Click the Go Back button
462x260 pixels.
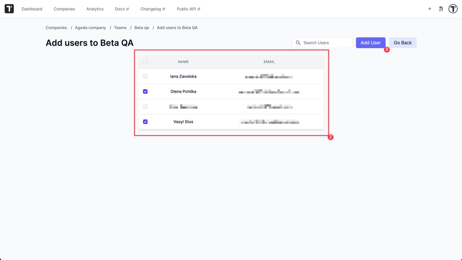click(x=402, y=43)
